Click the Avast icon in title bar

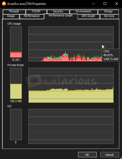click(4, 4)
